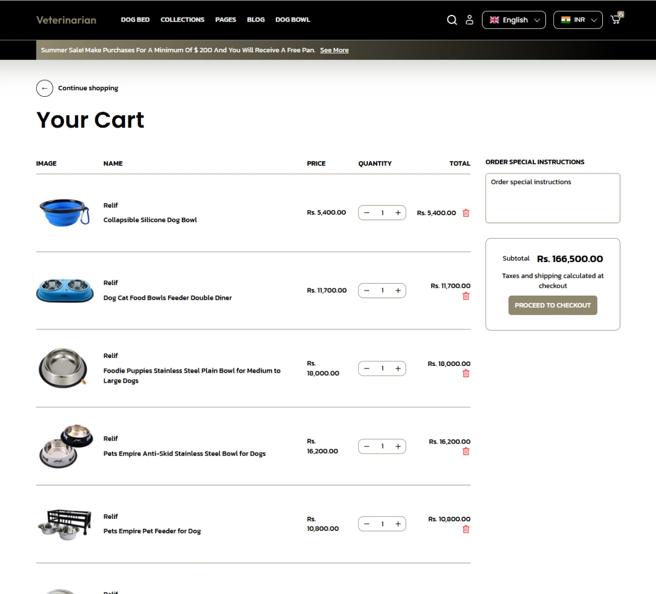Remove Pets Empire Pet Feeder for Dog
Viewport: 656px width, 594px height.
coord(466,529)
